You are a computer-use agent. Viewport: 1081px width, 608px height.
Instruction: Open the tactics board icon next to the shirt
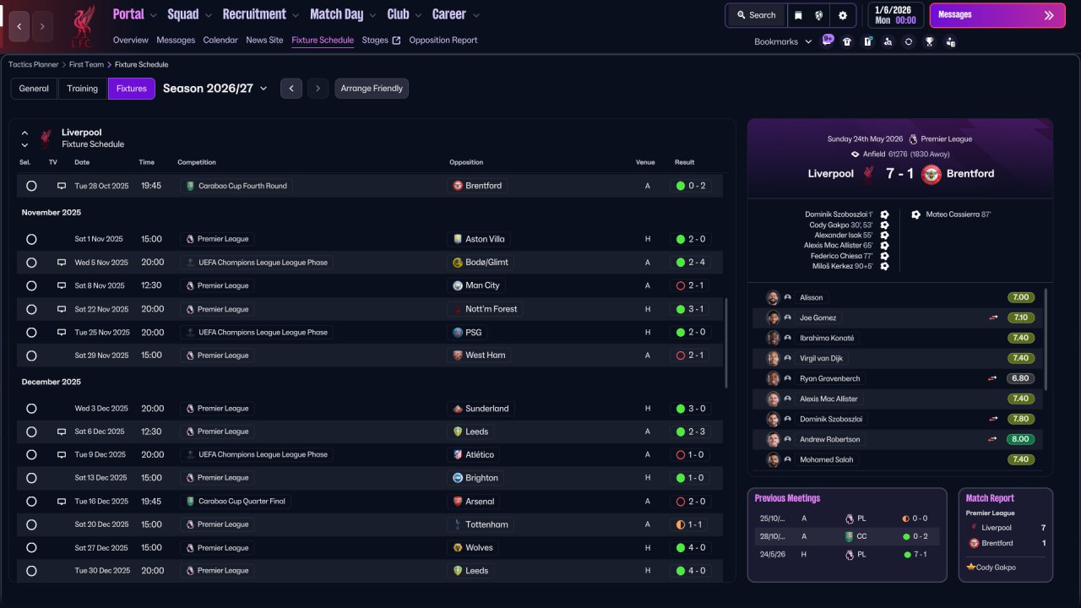pyautogui.click(x=867, y=41)
